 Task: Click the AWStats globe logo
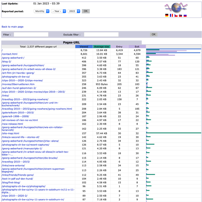(176, 8)
